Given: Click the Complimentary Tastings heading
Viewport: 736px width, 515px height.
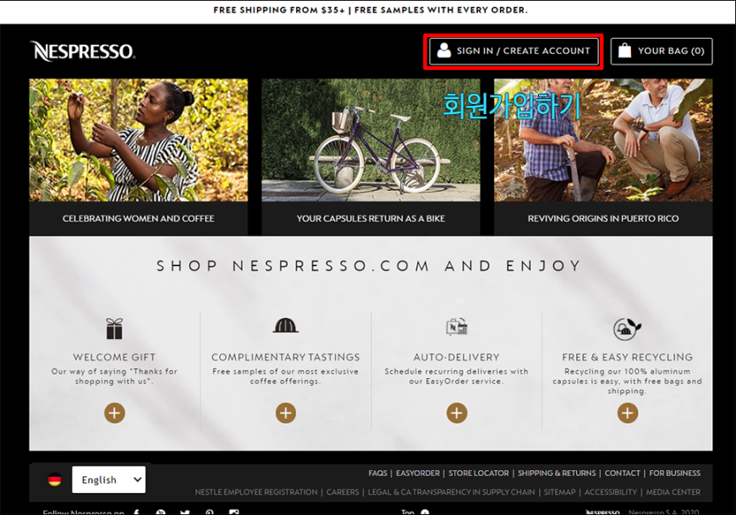Looking at the screenshot, I should [x=285, y=358].
